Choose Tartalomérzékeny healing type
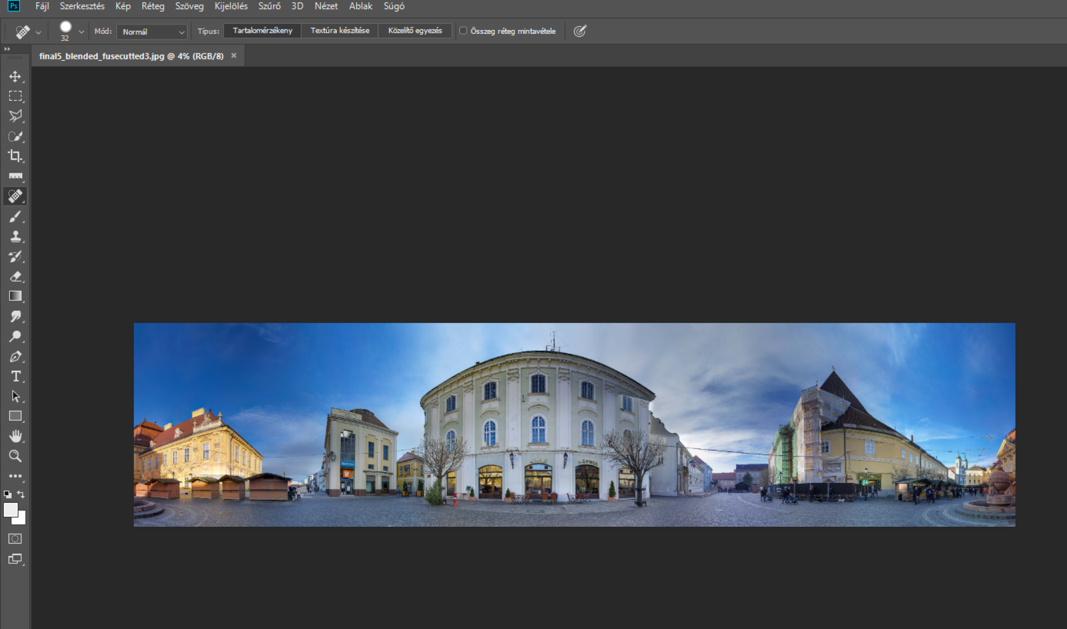The image size is (1067, 629). pos(262,31)
